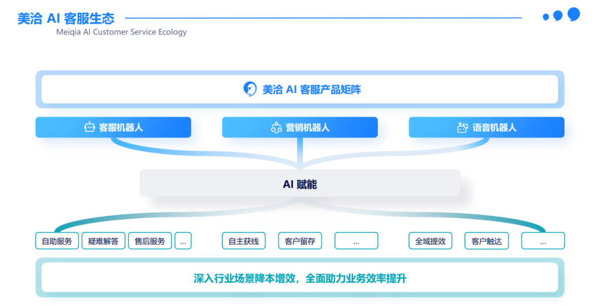Expand the ellipsis box next to 客户留存
The image size is (600, 306).
coord(356,241)
